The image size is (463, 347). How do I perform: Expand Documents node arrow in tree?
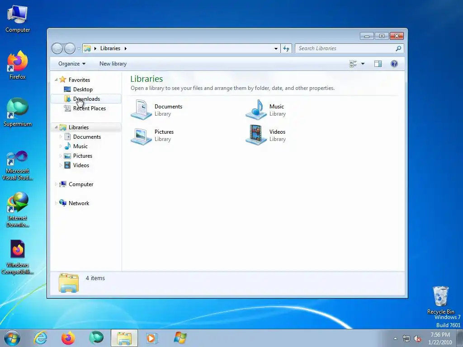pos(61,136)
